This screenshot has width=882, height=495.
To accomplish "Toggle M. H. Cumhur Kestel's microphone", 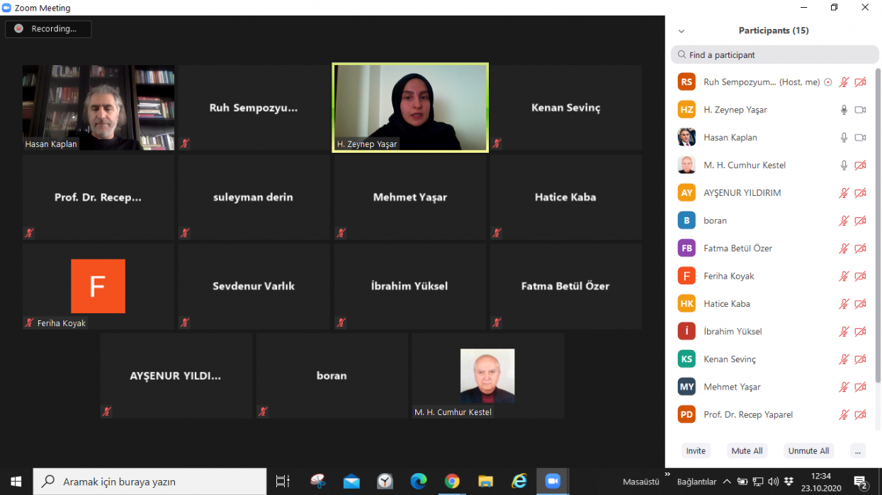I will pos(844,165).
